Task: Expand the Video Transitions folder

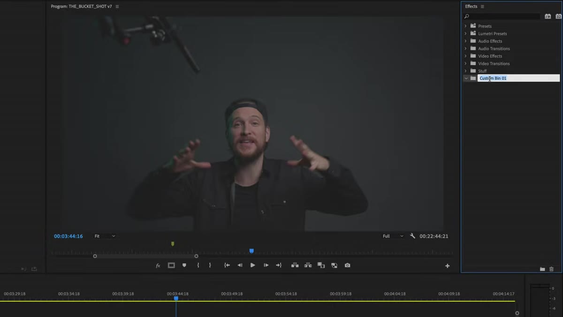Action: click(x=465, y=64)
